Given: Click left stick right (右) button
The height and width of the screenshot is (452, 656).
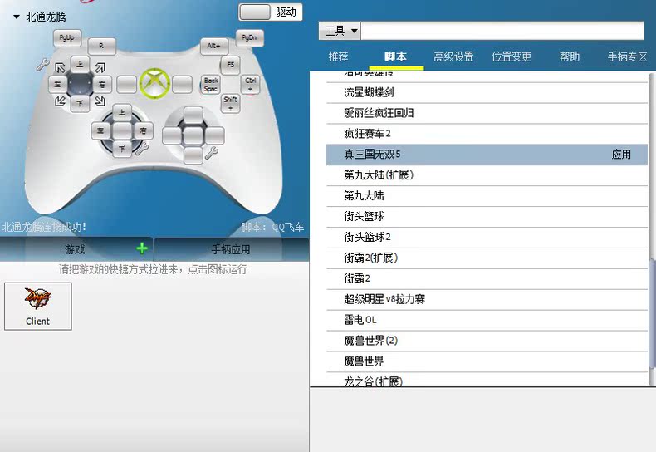Looking at the screenshot, I should coord(143,131).
